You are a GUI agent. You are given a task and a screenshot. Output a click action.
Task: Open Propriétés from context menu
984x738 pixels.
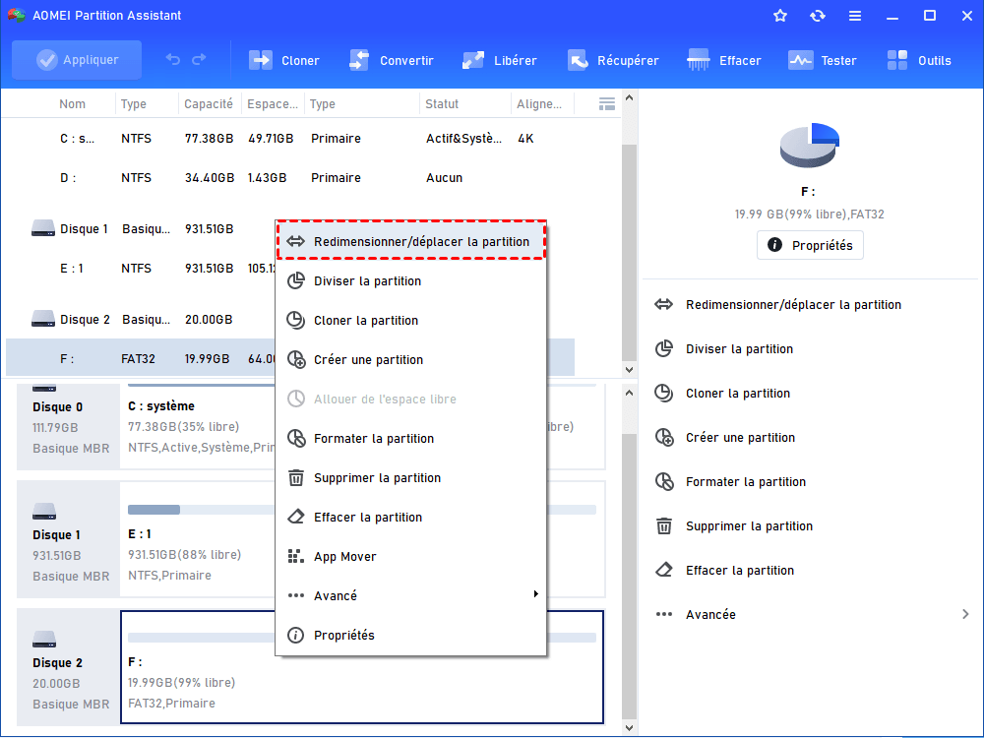click(411, 635)
